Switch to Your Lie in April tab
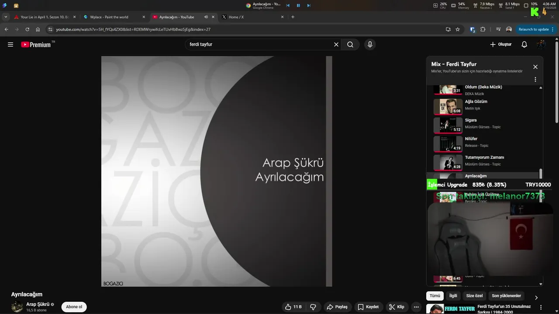This screenshot has width=559, height=314. point(45,17)
